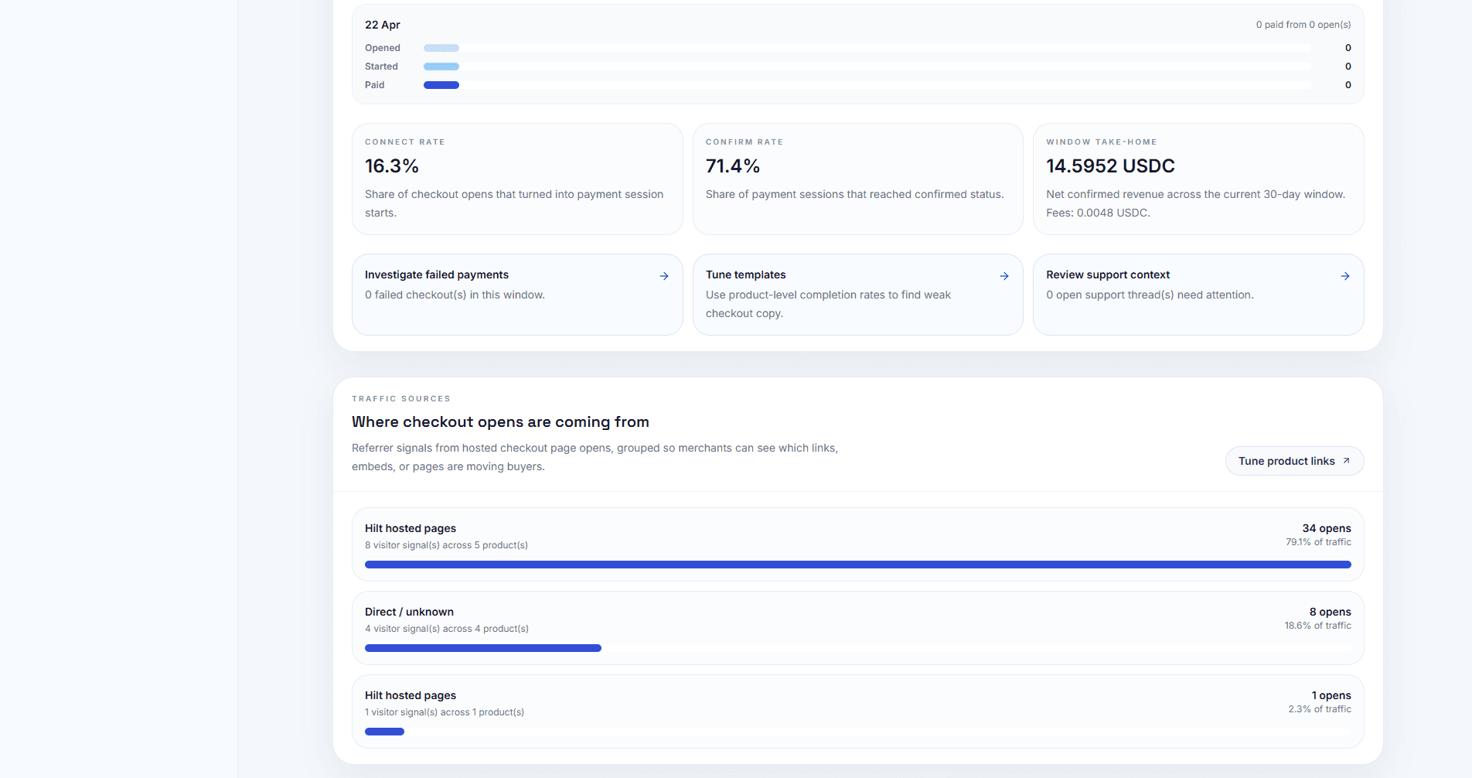1472x778 pixels.
Task: Open Tune templates card title
Action: [745, 275]
